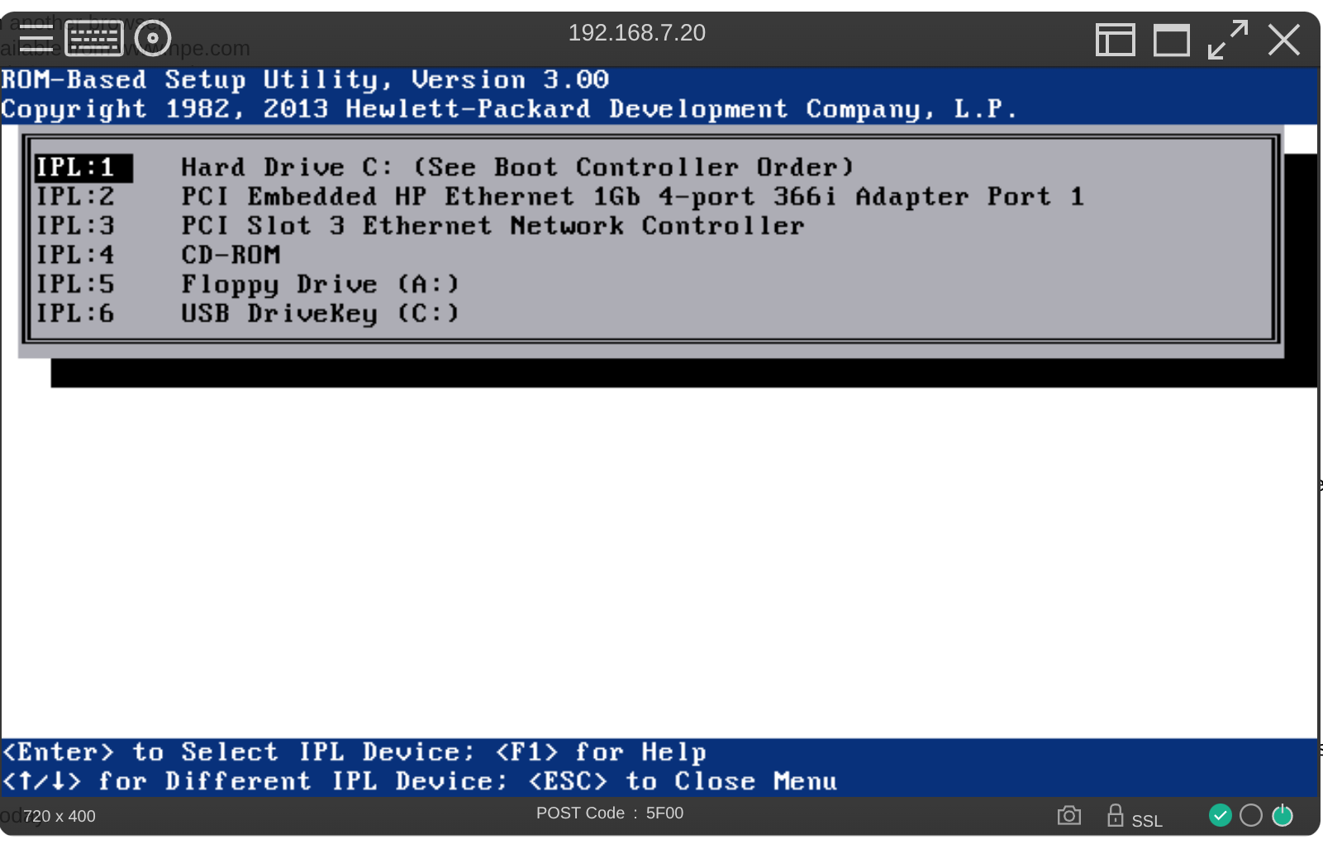Capture screen with camera icon
Screen dimensions: 1323x849
point(1069,816)
